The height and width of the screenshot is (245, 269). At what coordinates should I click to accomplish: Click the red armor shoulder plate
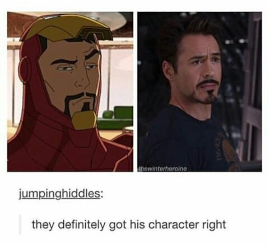123,149
